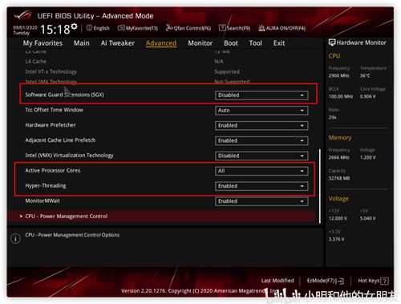401x304 pixels.
Task: Click the 12.000 V voltage reading
Action: pos(338,218)
